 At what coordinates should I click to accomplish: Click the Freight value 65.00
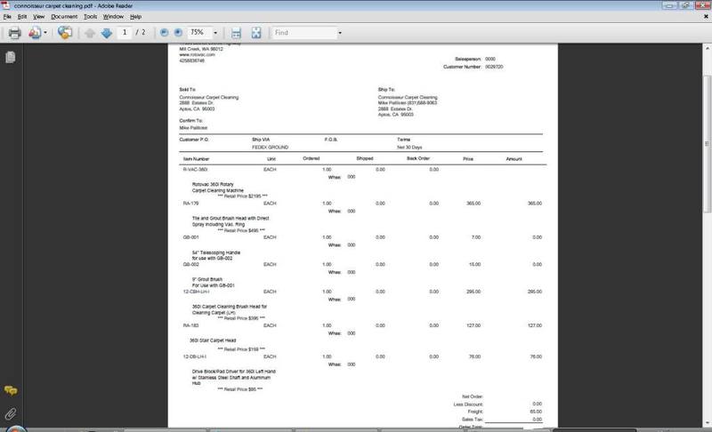pos(536,412)
